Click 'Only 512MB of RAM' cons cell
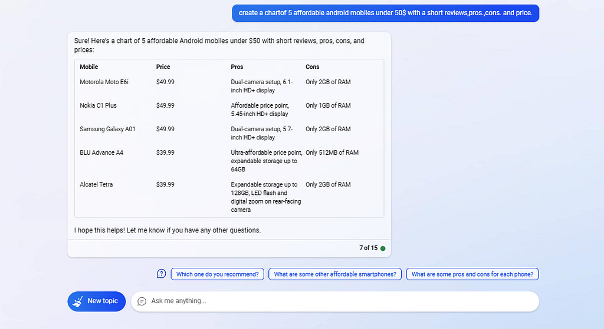Viewport: 604px width, 329px height. [332, 152]
